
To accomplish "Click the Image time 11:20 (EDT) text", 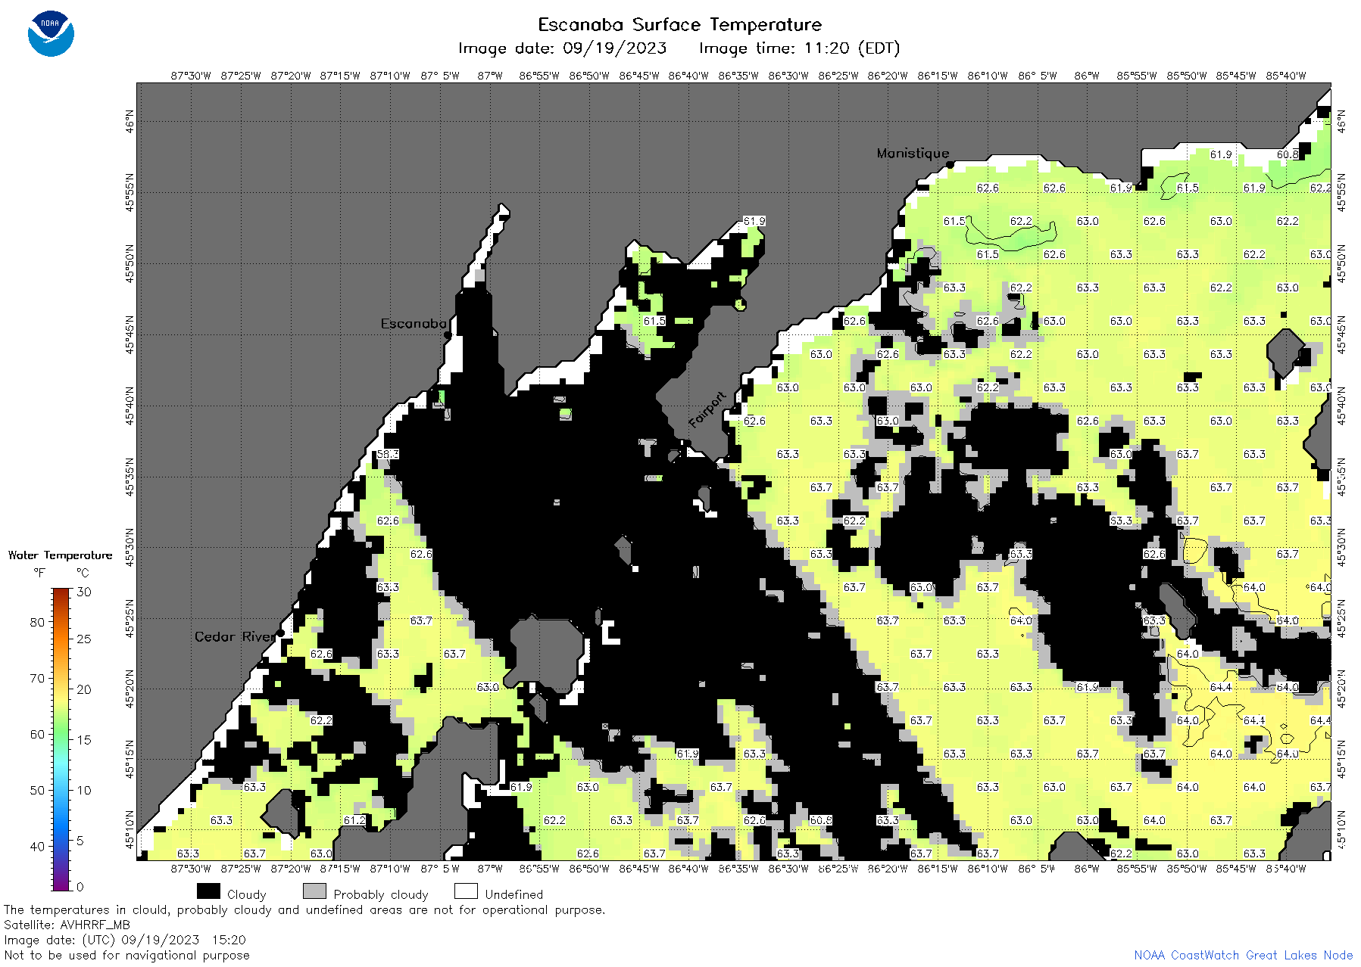I will click(799, 48).
